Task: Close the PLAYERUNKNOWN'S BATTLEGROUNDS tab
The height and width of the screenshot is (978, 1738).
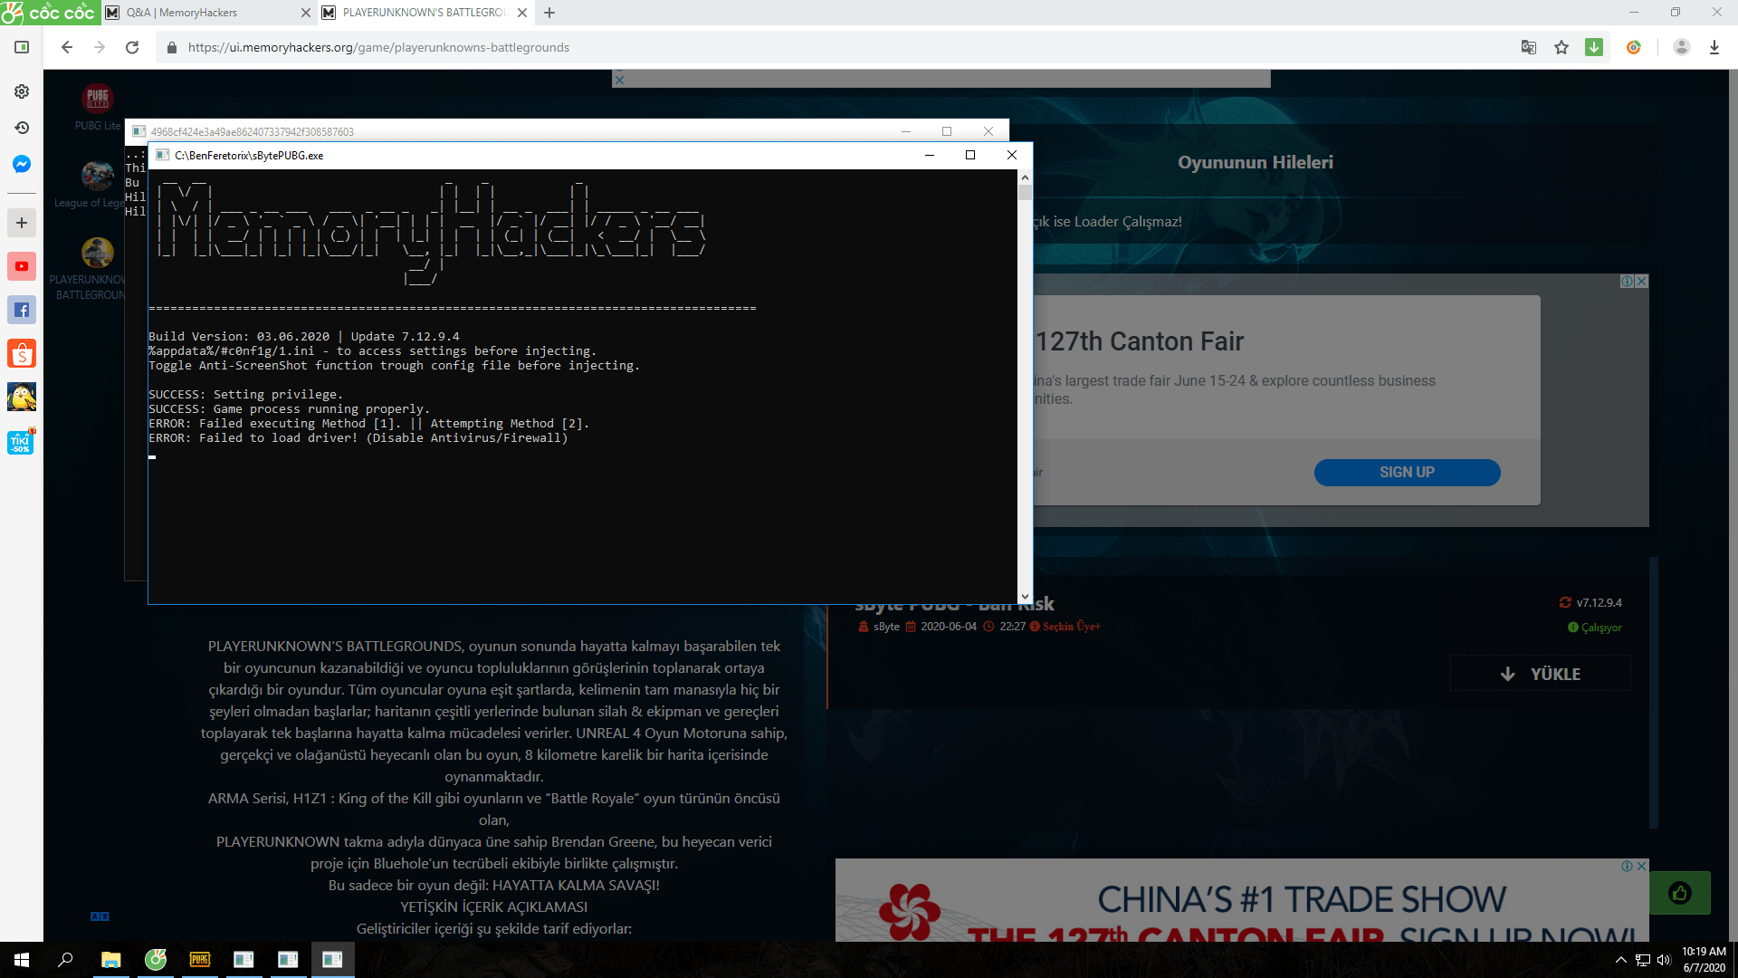Action: (x=522, y=13)
